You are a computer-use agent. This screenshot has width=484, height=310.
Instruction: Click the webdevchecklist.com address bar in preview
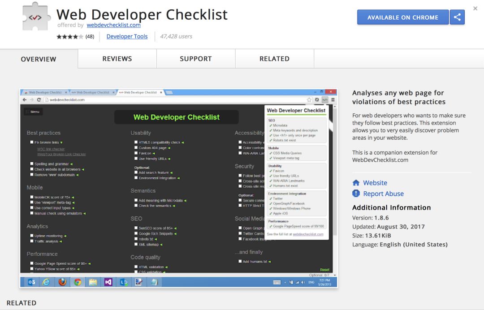click(x=176, y=99)
